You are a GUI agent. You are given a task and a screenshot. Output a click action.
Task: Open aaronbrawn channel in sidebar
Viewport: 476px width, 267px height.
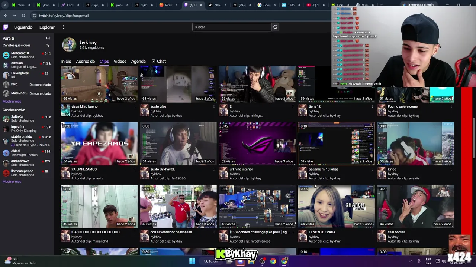click(x=27, y=163)
